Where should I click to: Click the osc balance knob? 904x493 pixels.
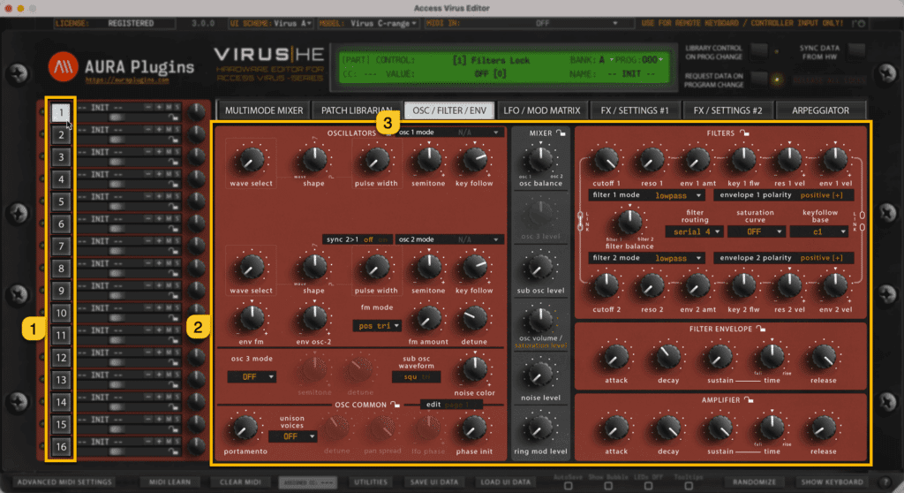(540, 159)
